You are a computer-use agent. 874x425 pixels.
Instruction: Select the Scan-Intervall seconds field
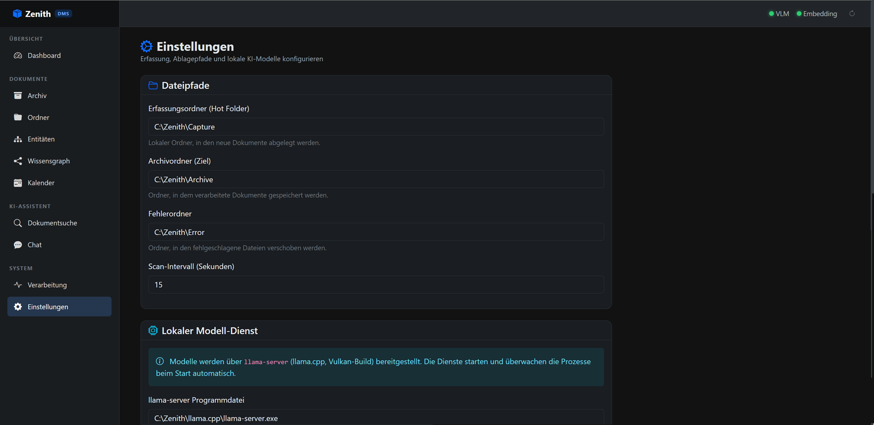click(376, 284)
